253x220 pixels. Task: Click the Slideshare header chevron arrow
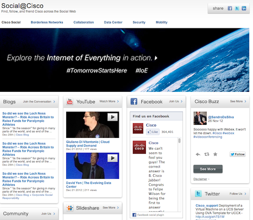tap(118, 208)
